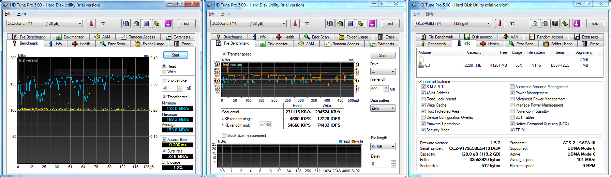Click the Exit button in the middle window
The image size is (611, 177).
point(390,23)
